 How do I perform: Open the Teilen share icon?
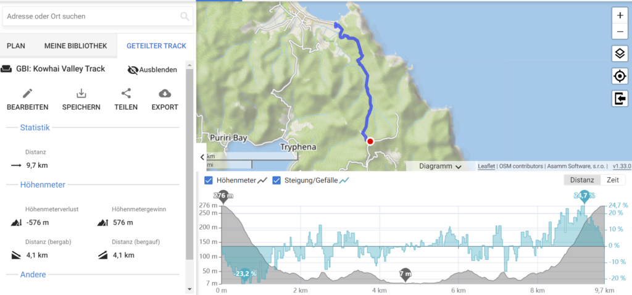coord(126,93)
